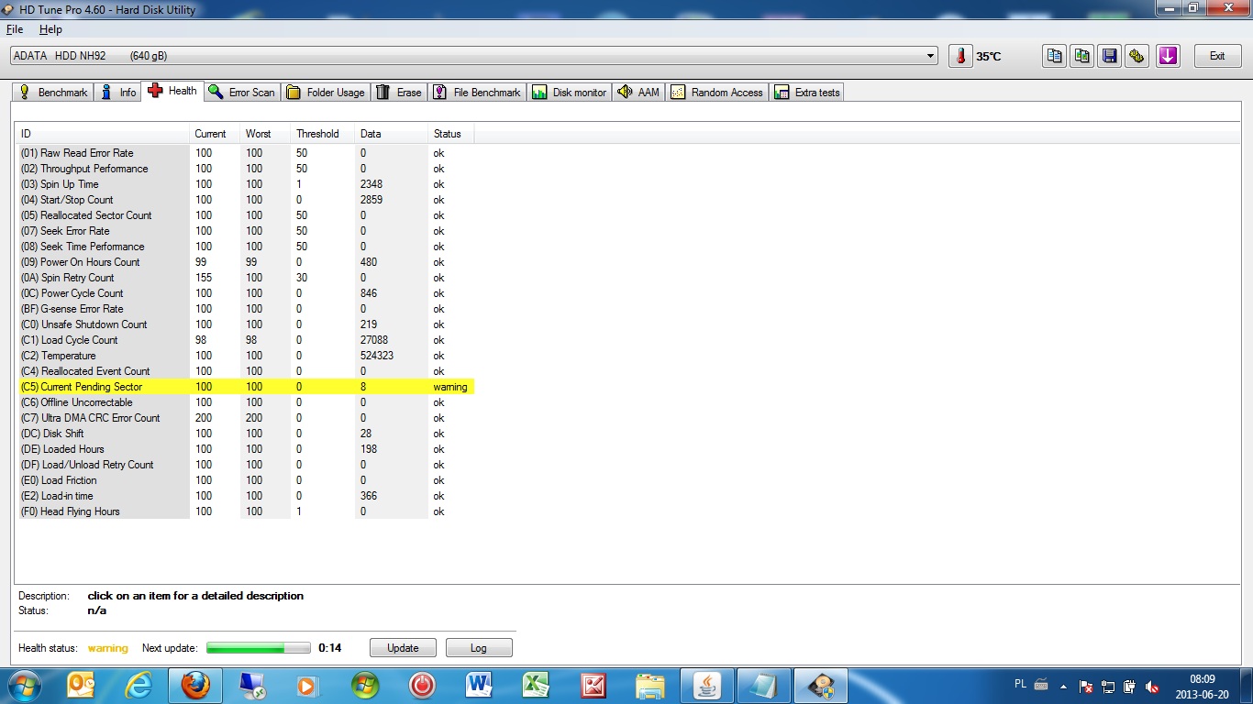Go to the Folder Usage tab

(326, 93)
